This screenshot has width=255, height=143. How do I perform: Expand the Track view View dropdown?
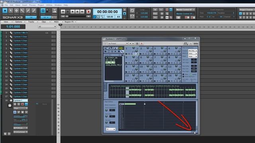click(x=7, y=22)
